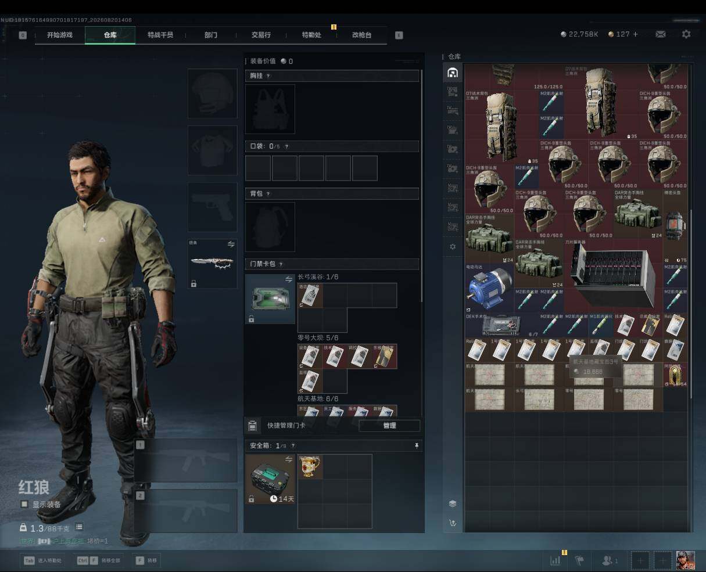Screen dimensions: 706x572
Task: Click the 装备价值 label
Action: [263, 61]
